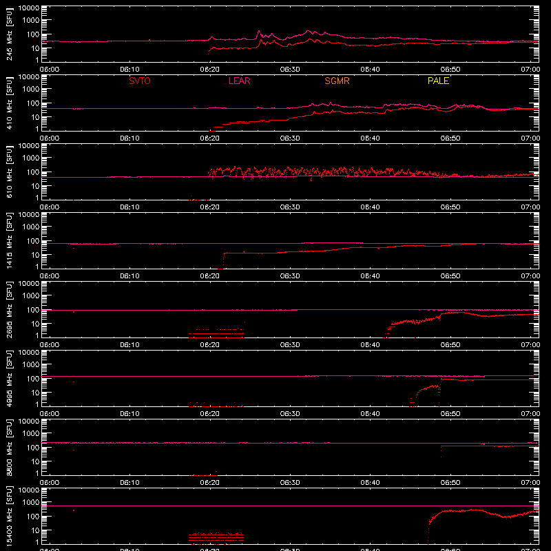Click 06:00 tick label below 610 MHz plot
The image size is (551, 551).
point(50,207)
